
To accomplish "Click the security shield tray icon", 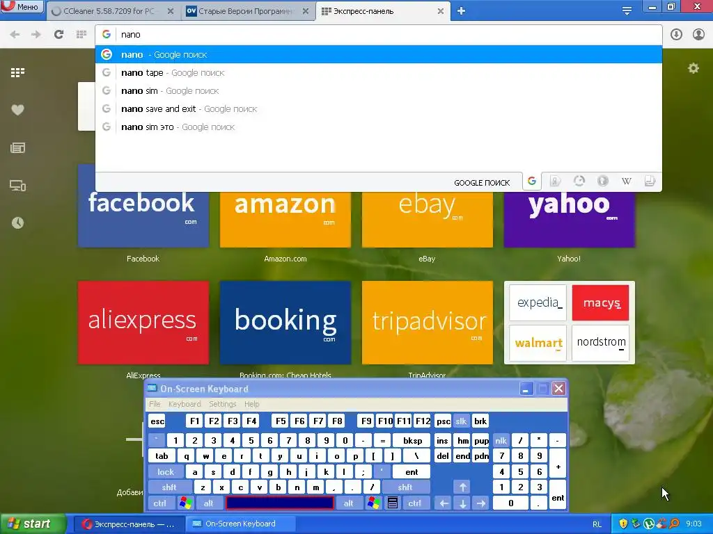I will click(623, 524).
